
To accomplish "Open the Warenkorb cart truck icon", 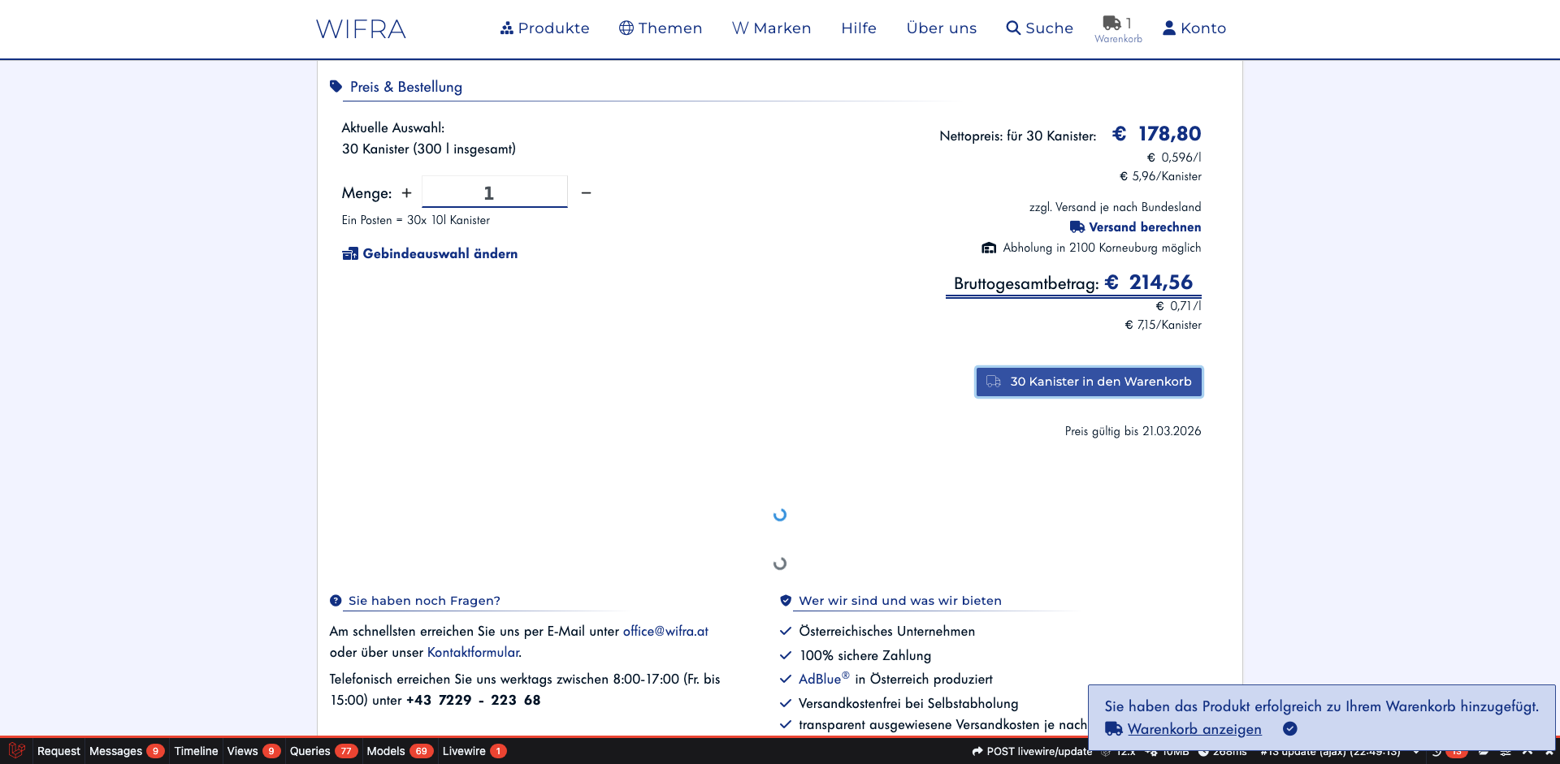I will 1112,24.
